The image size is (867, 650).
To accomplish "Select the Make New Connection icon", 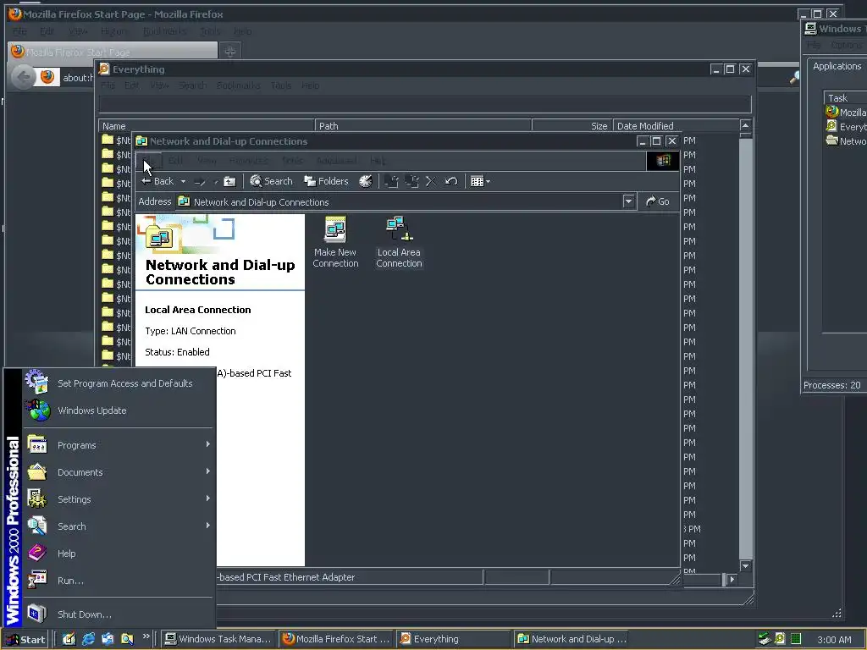I will coord(335,242).
